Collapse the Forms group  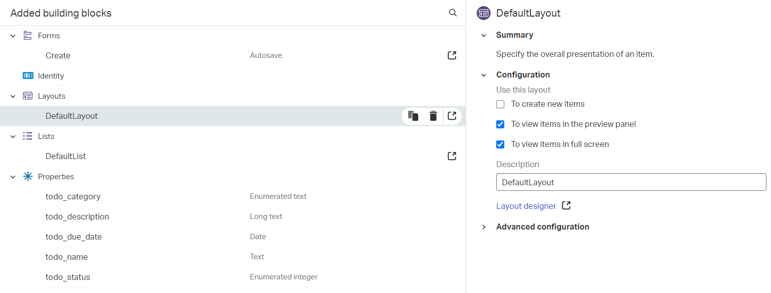[x=13, y=36]
